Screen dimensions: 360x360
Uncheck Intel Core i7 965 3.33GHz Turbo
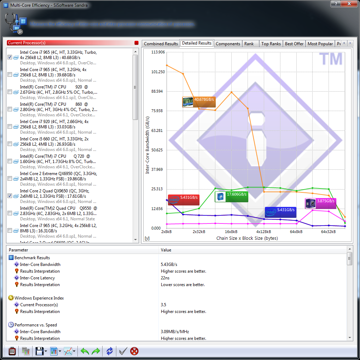pyautogui.click(x=10, y=57)
